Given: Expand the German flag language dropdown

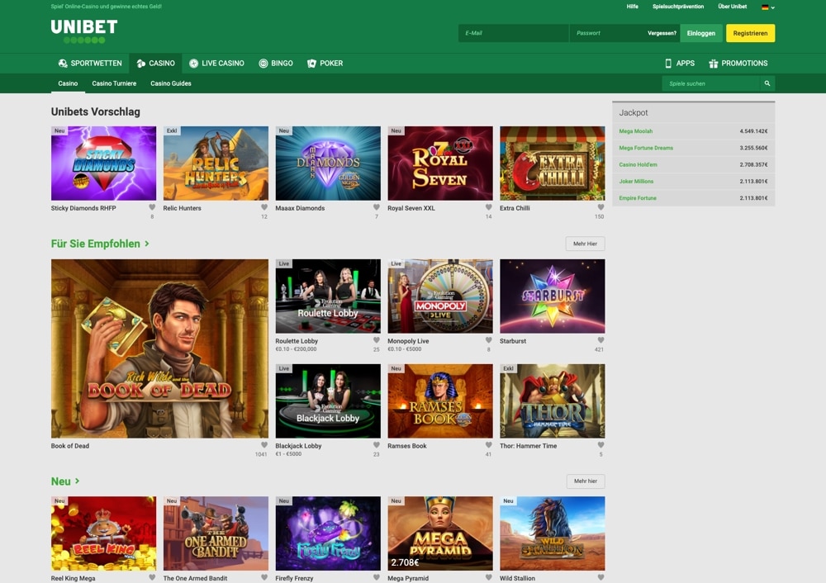Looking at the screenshot, I should point(768,7).
